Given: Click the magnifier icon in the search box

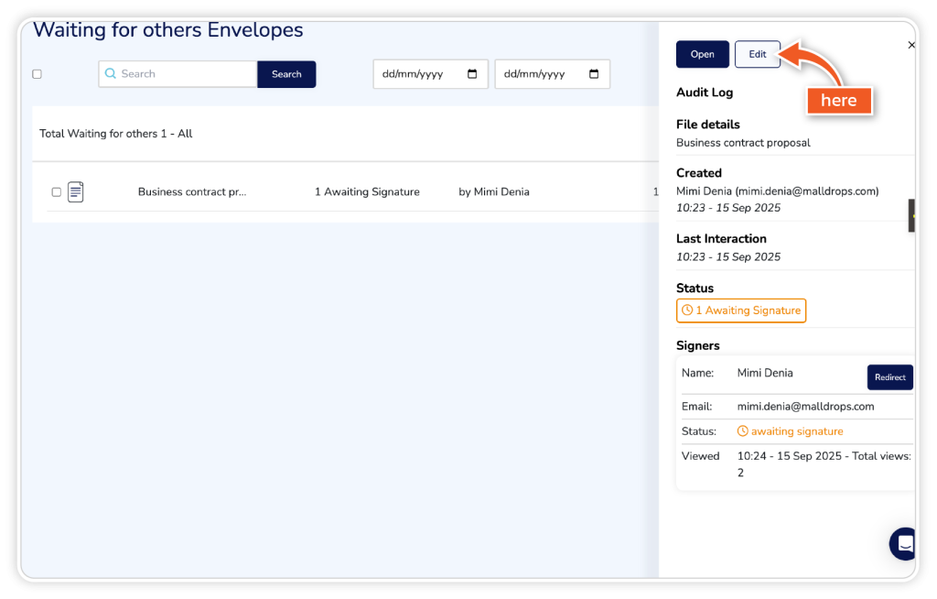Looking at the screenshot, I should [111, 74].
